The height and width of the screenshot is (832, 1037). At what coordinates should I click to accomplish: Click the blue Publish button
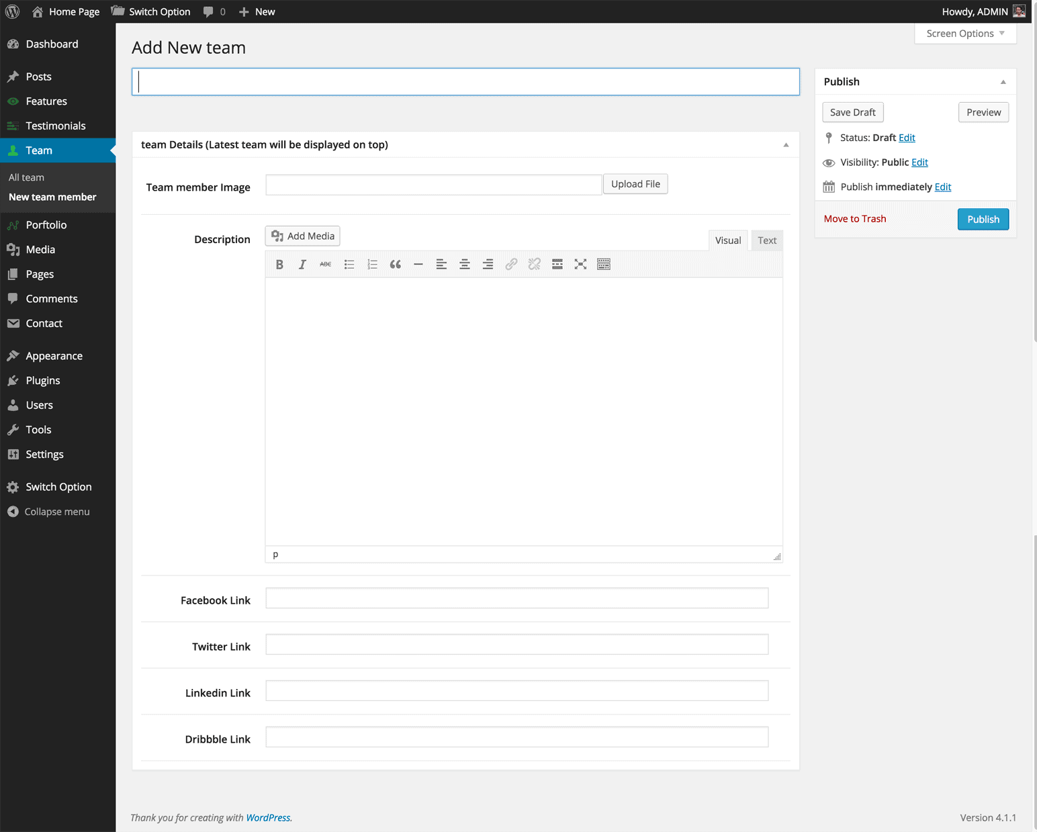point(983,220)
